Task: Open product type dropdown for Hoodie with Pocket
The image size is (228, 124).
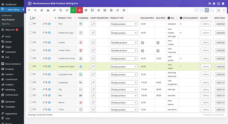Action: [124, 58]
